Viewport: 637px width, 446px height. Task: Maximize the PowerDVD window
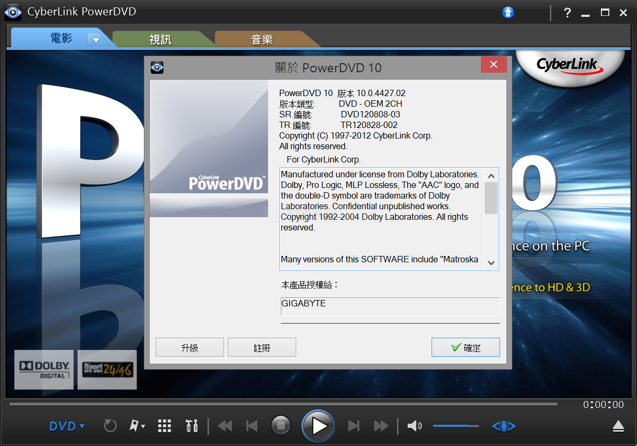coord(605,13)
